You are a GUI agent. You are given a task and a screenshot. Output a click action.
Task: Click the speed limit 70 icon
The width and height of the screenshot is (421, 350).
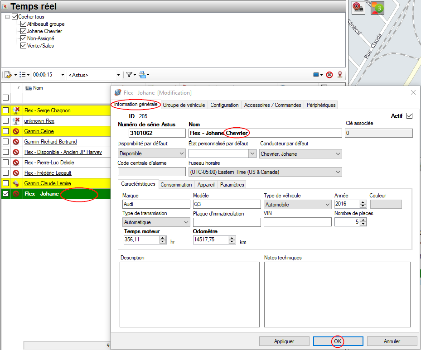point(329,75)
